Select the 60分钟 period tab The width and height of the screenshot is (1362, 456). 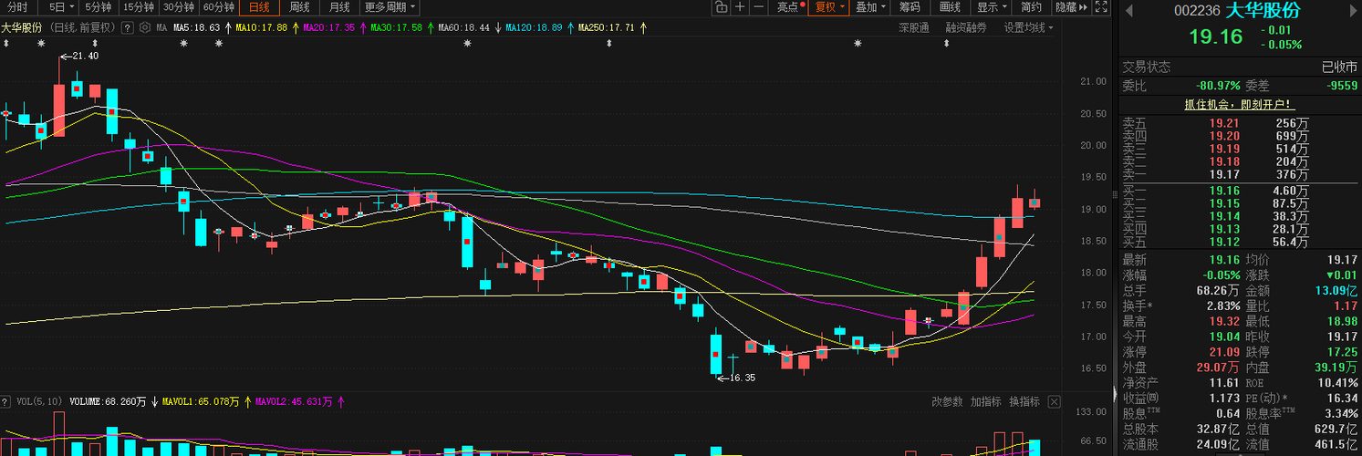(219, 7)
